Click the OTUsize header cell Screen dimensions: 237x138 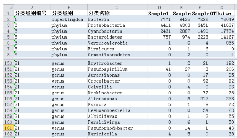222,13
